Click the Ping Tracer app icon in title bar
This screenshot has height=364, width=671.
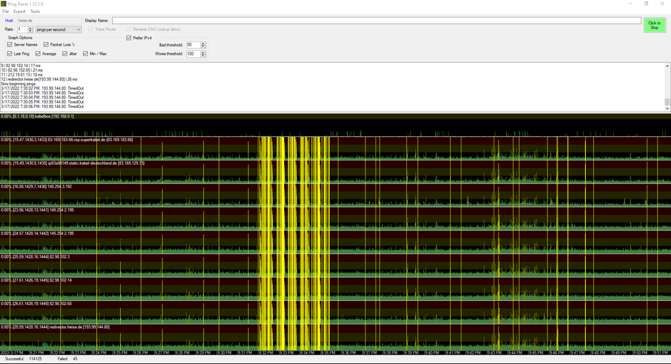(3, 4)
